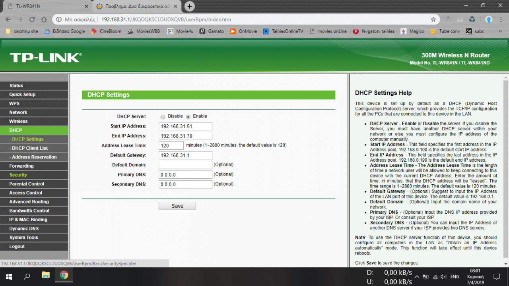Open the volume control in system tray
Image resolution: width=509 pixels, height=286 pixels.
coord(443,276)
